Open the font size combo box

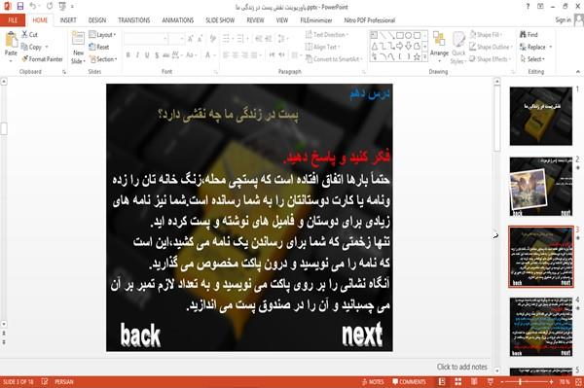point(176,39)
